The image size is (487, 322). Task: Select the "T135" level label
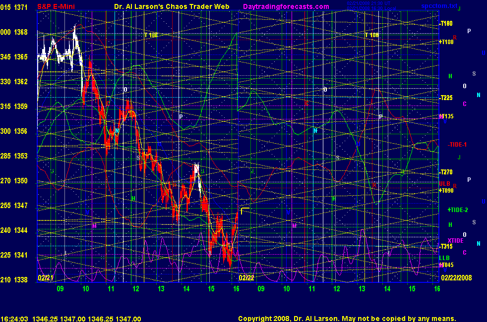coord(447,116)
